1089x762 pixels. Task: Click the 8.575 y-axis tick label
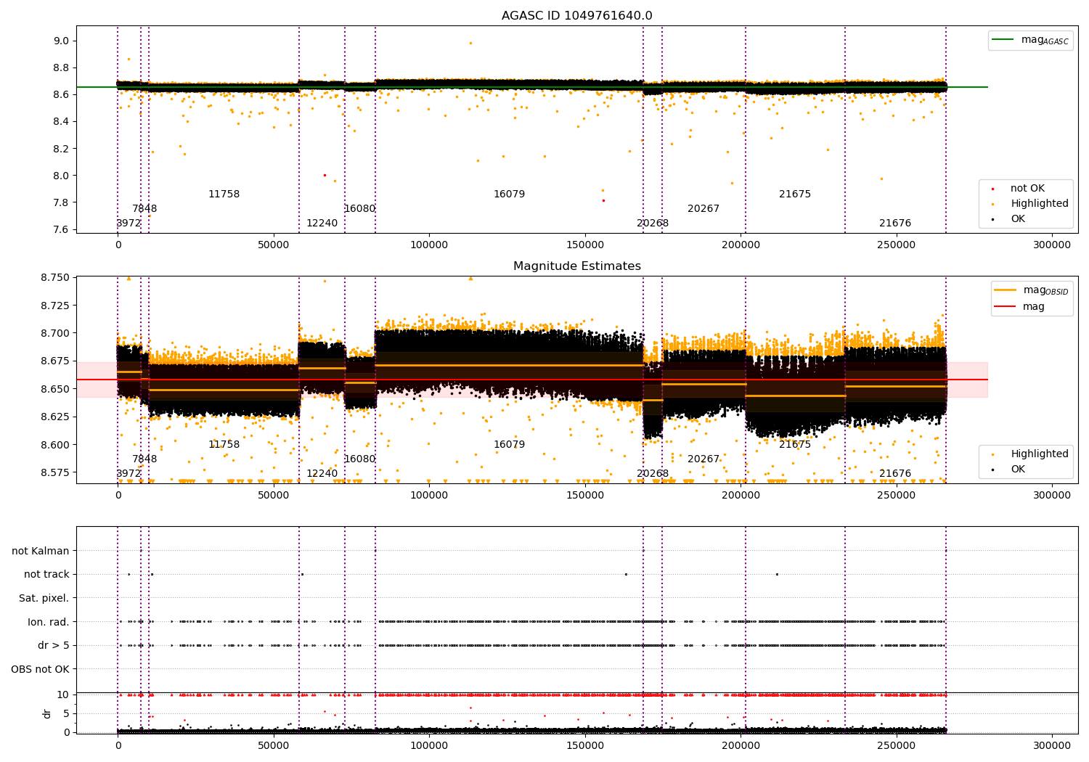[56, 472]
